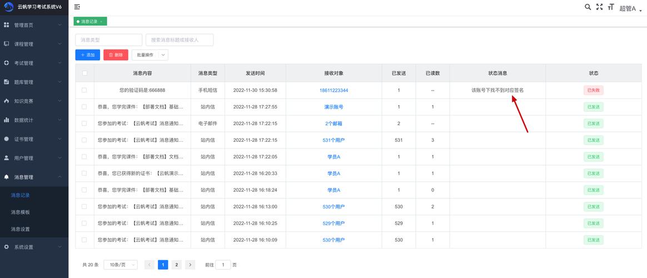Click the 证书管理 badge icon
This screenshot has width=647, height=278.
[x=6, y=138]
